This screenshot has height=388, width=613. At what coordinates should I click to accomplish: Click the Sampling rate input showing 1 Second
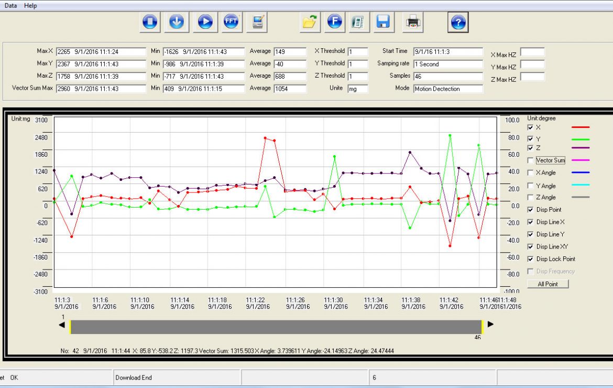click(x=448, y=64)
